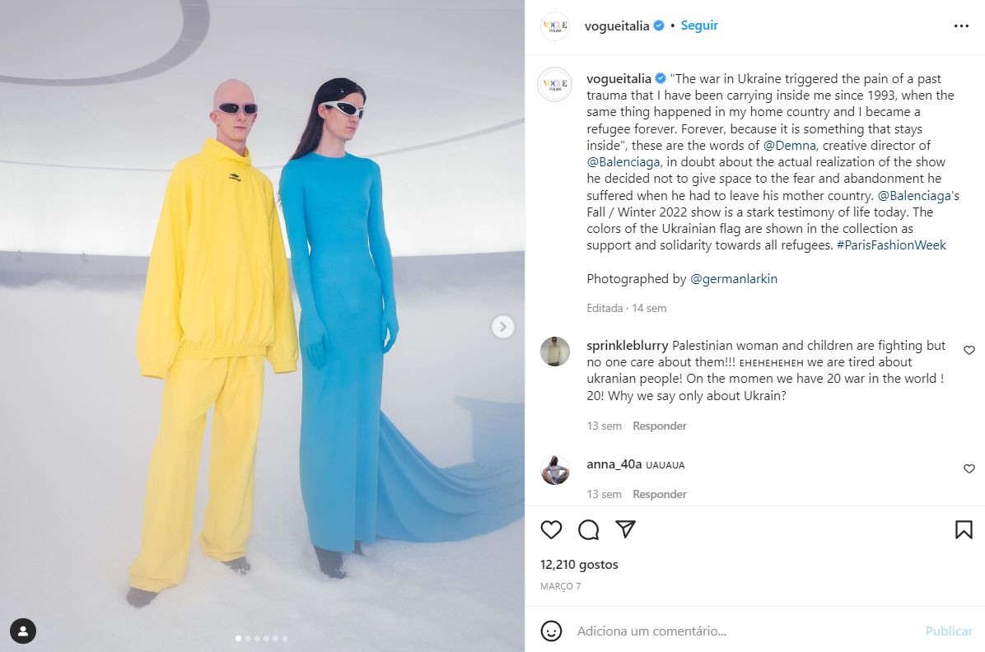Jump to second carousel dot
The image size is (985, 652).
point(248,638)
